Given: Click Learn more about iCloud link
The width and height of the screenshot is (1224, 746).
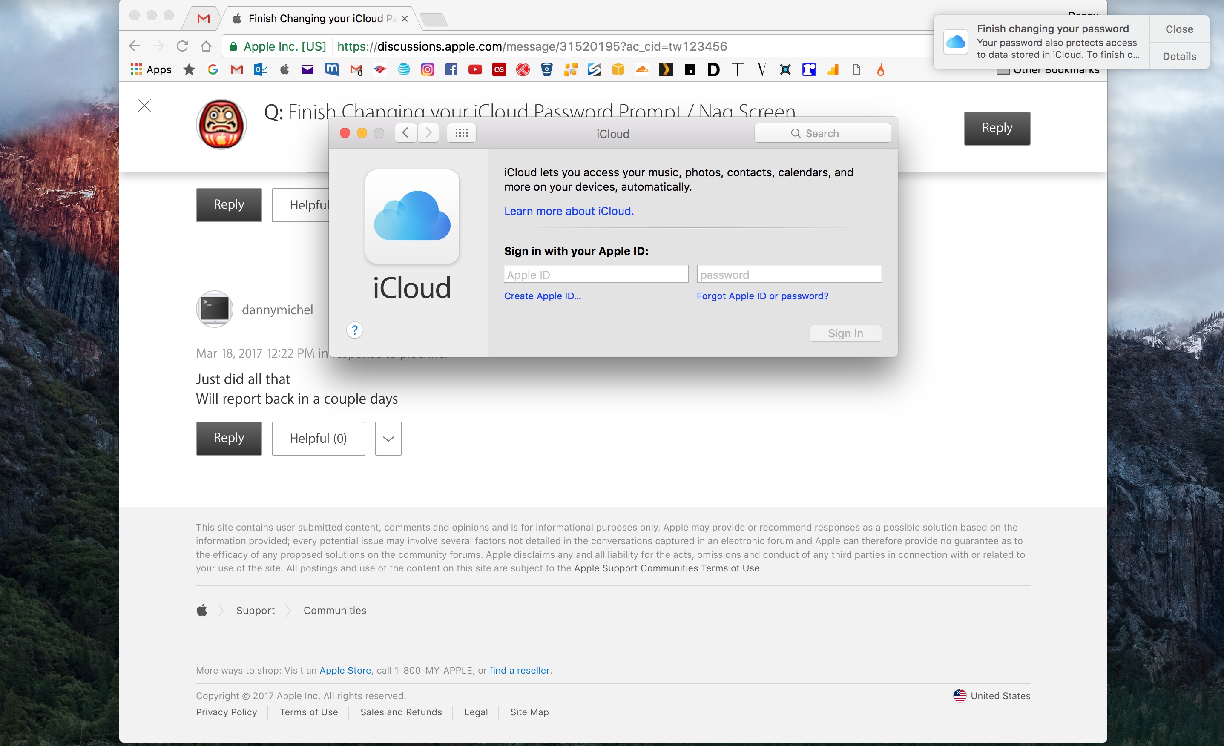Looking at the screenshot, I should [x=569, y=211].
